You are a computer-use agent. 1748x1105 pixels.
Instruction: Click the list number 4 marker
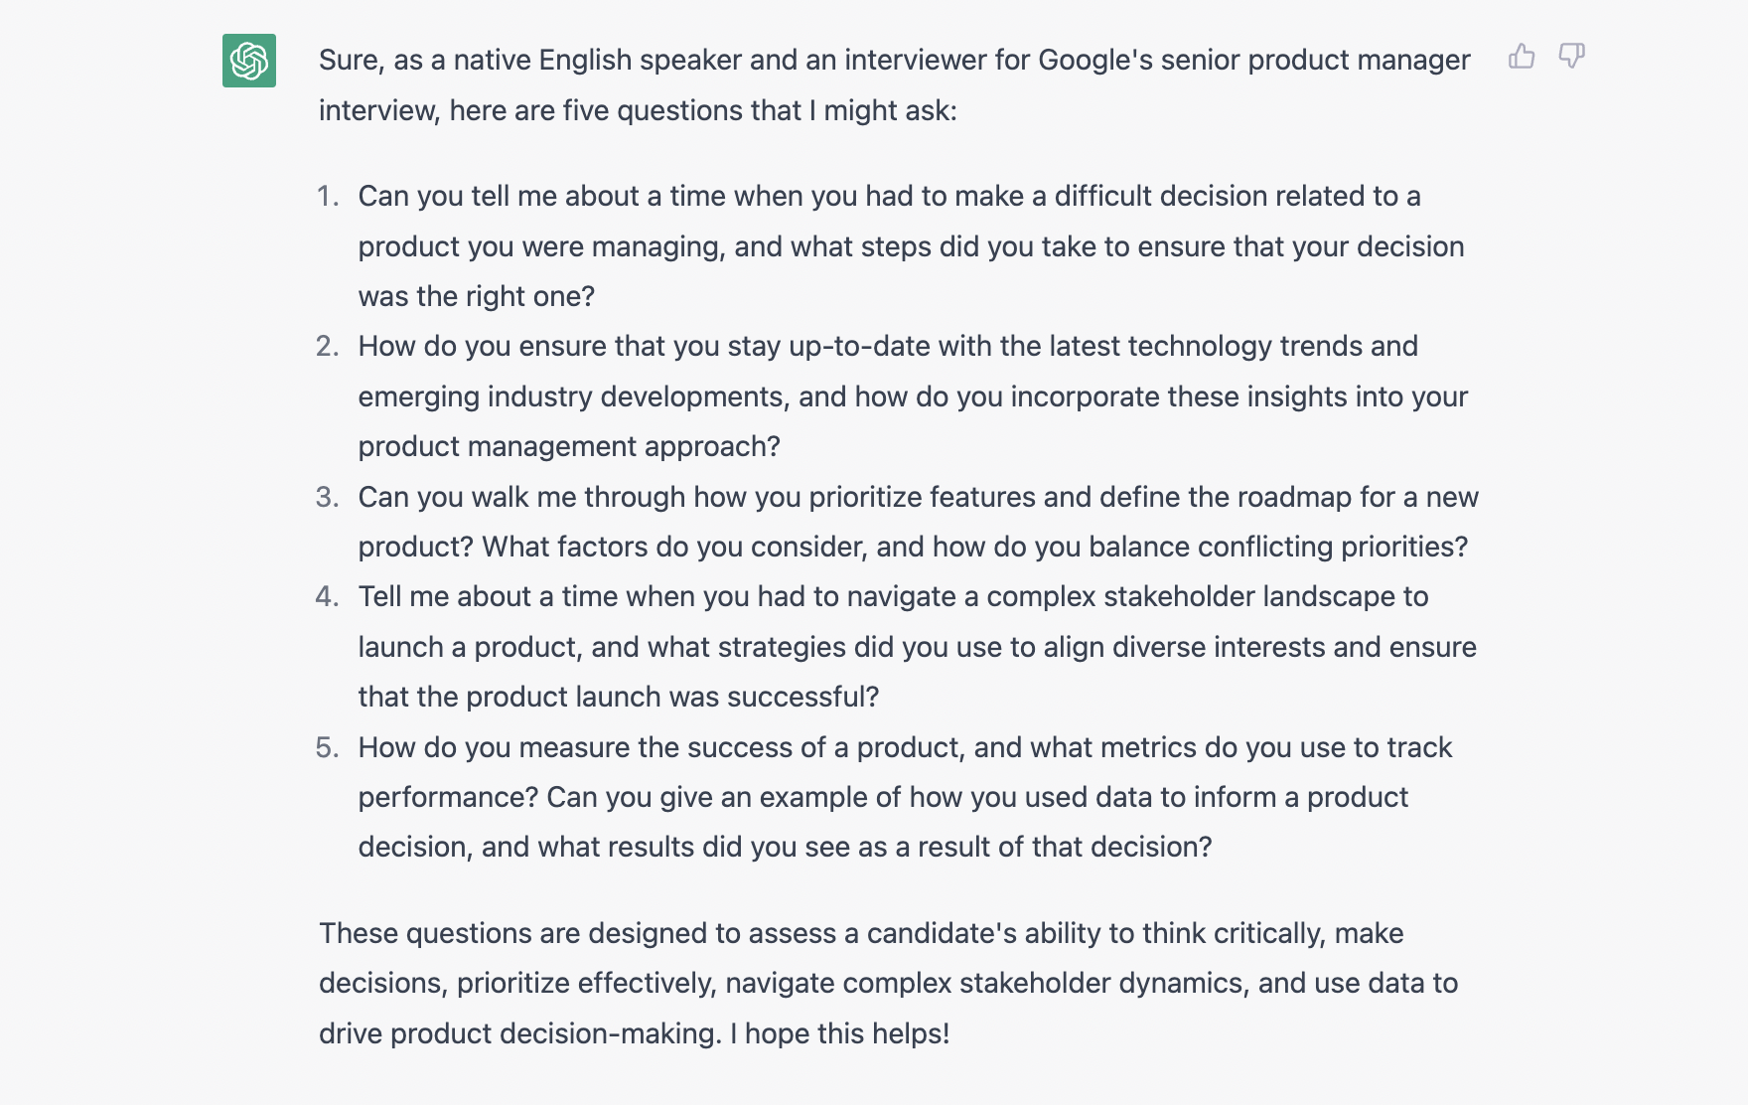(328, 596)
